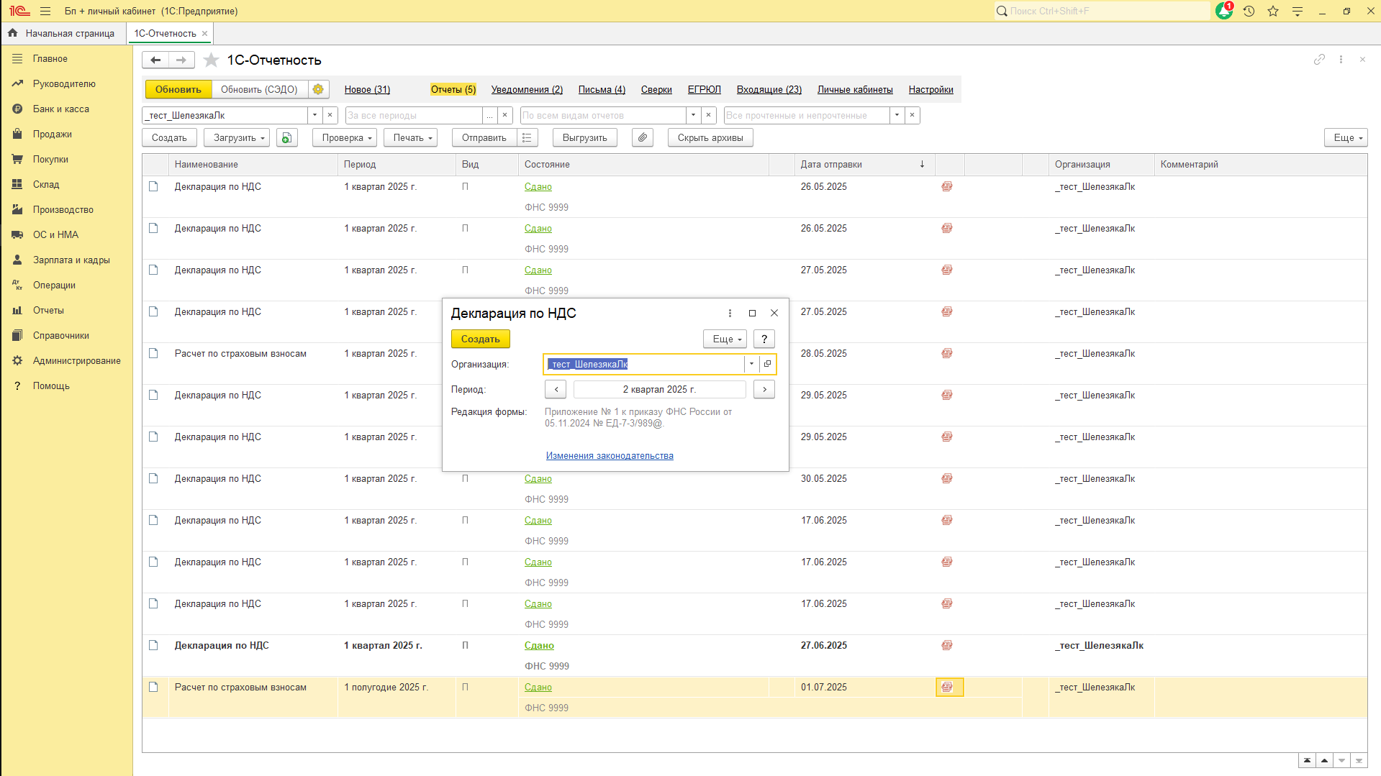Switch to the Начальная страница tab
This screenshot has height=776, width=1381.
63,33
